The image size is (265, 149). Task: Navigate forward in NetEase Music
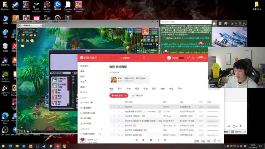115,58
